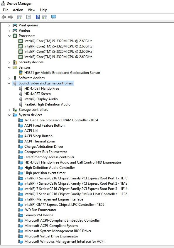Select Intel(R) Display Audio device
The image size is (174, 248).
[41, 99]
